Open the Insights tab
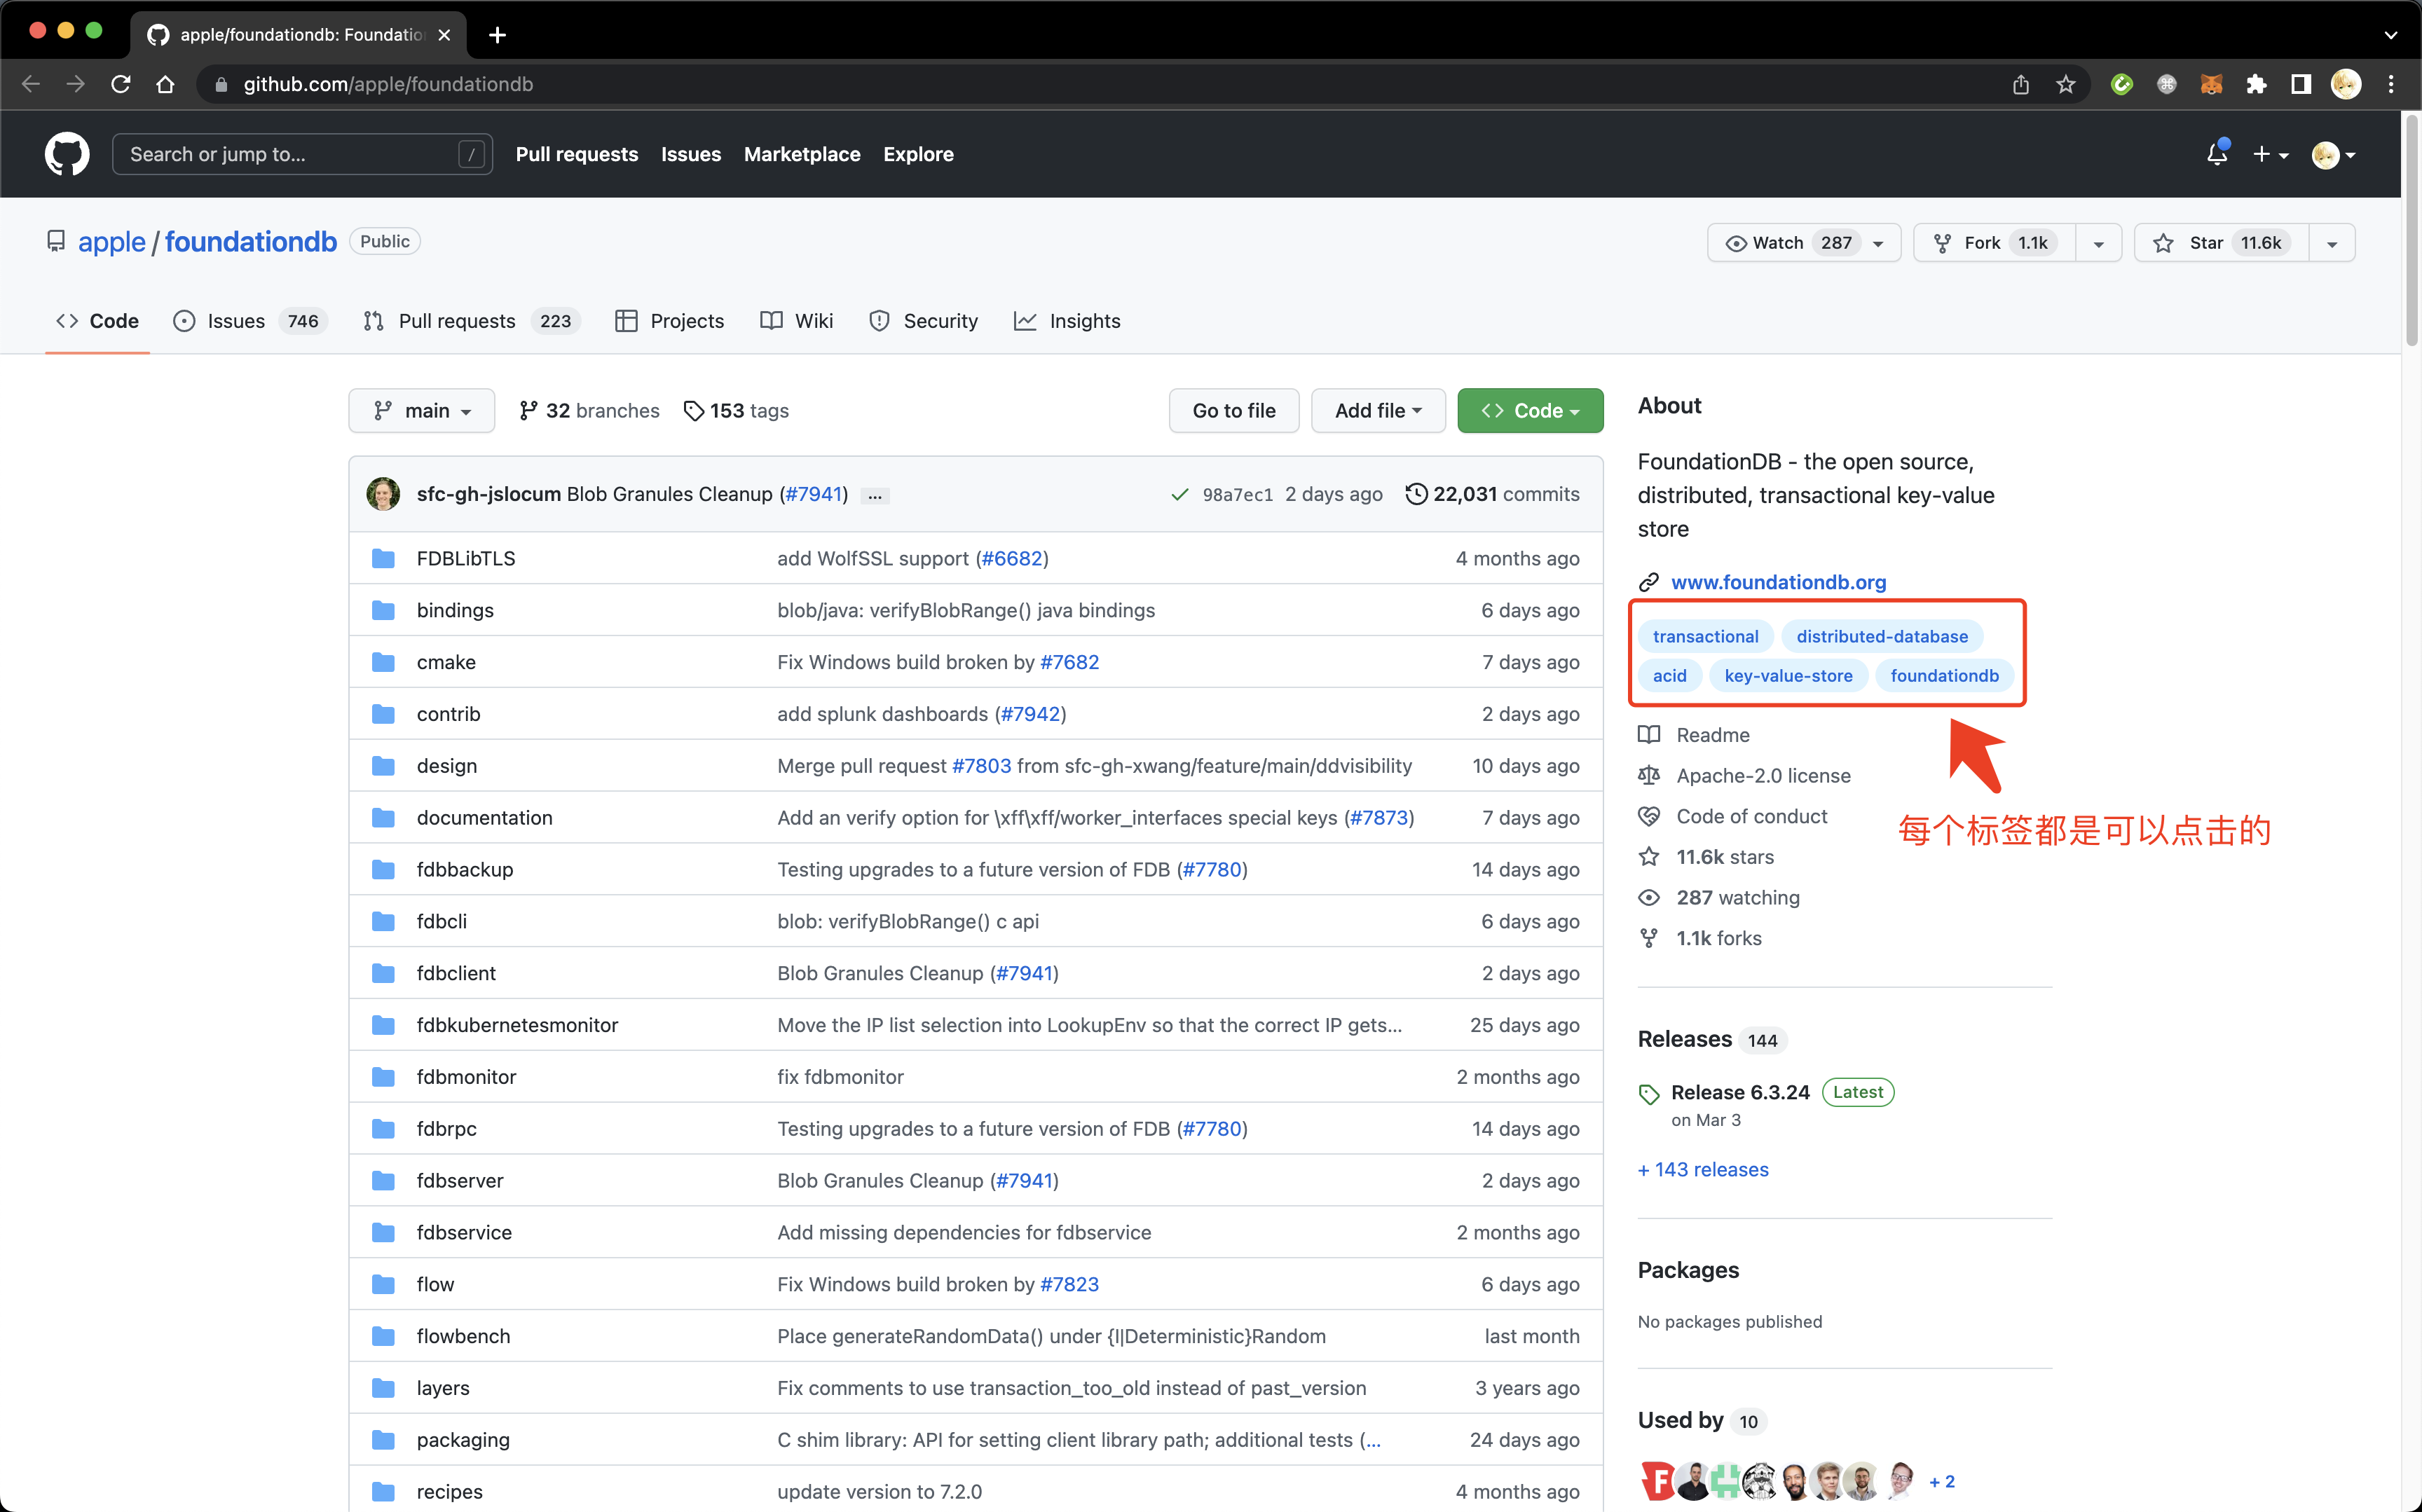Screen dimensions: 2422x1512 tap(1067, 321)
